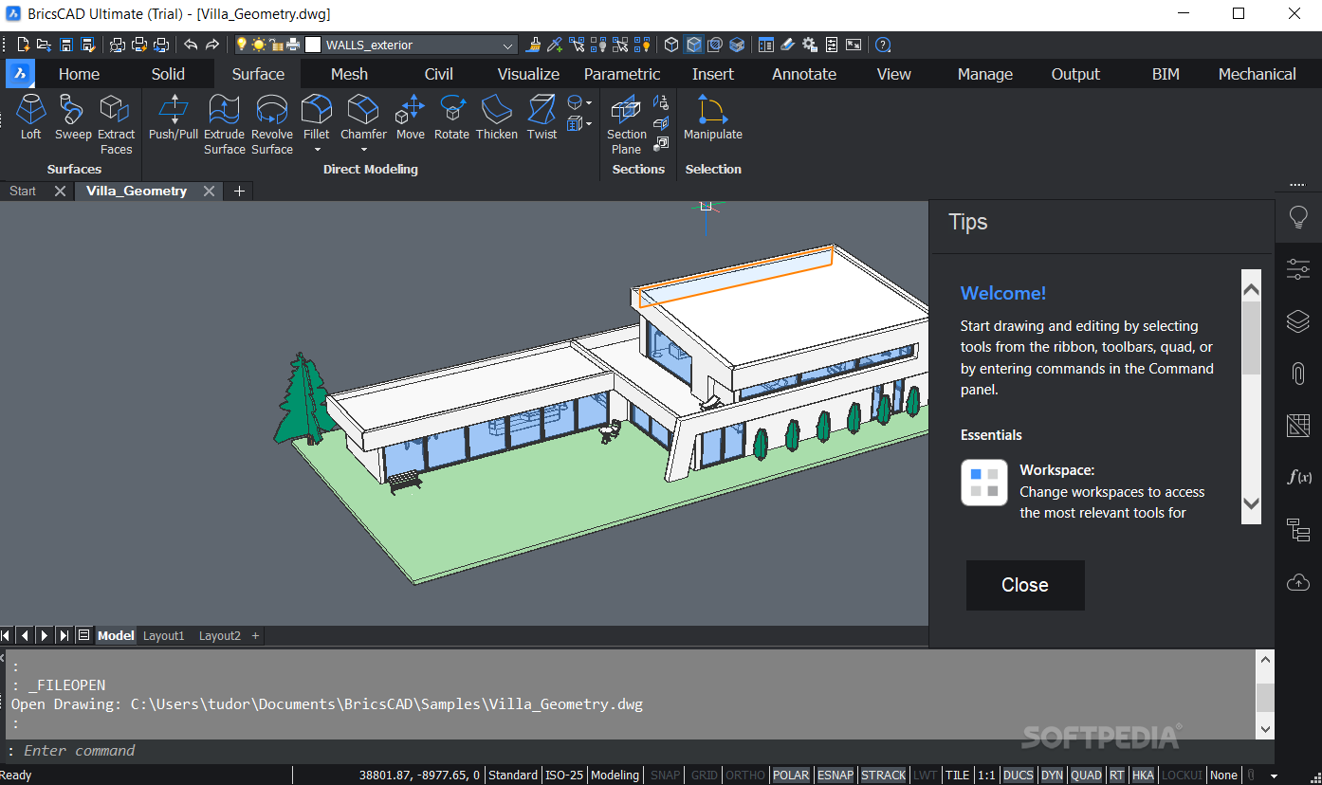The height and width of the screenshot is (785, 1322).
Task: Activate the Rotate direct modeling tool
Action: point(451,118)
